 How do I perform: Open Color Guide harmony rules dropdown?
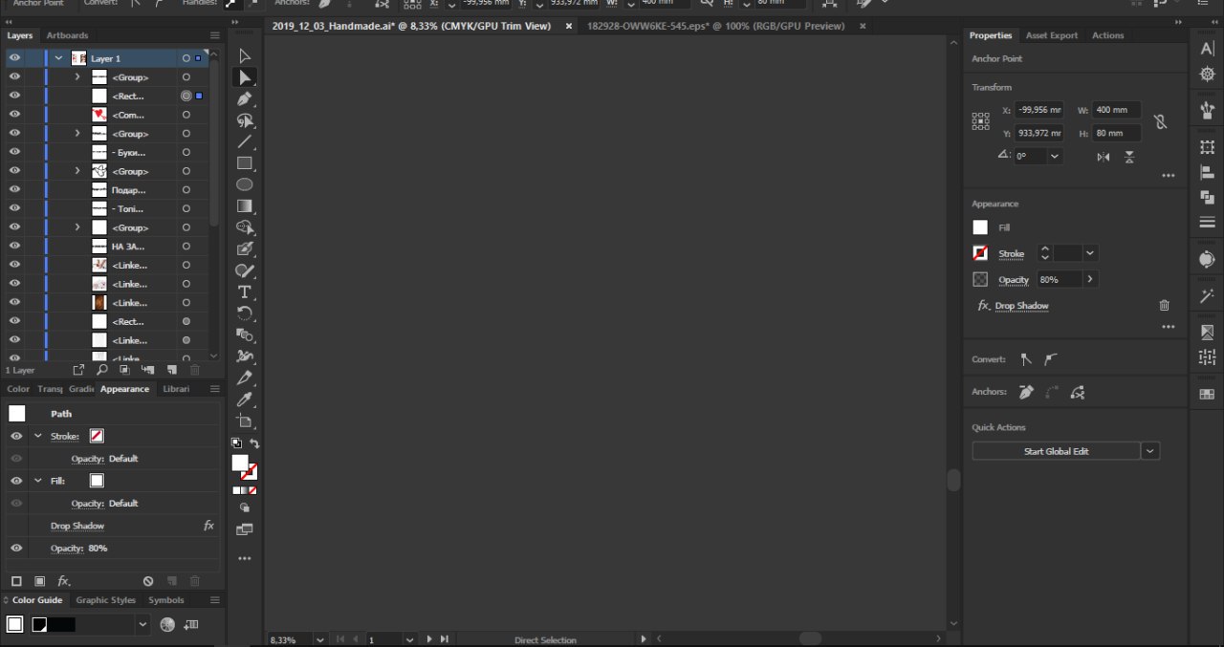click(143, 624)
